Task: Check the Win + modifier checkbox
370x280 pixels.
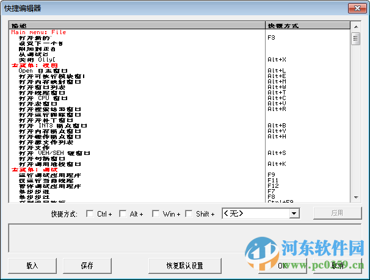Action: (156, 214)
